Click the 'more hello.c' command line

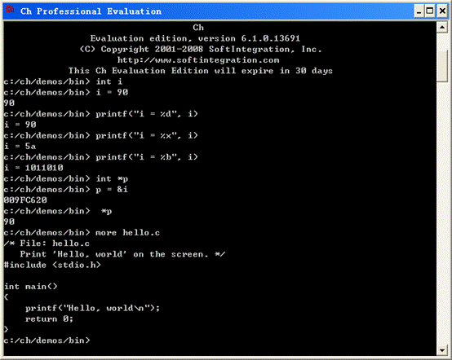82,232
